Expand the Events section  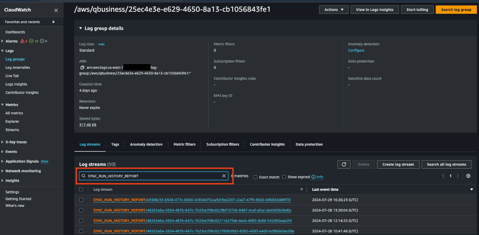tap(3, 152)
